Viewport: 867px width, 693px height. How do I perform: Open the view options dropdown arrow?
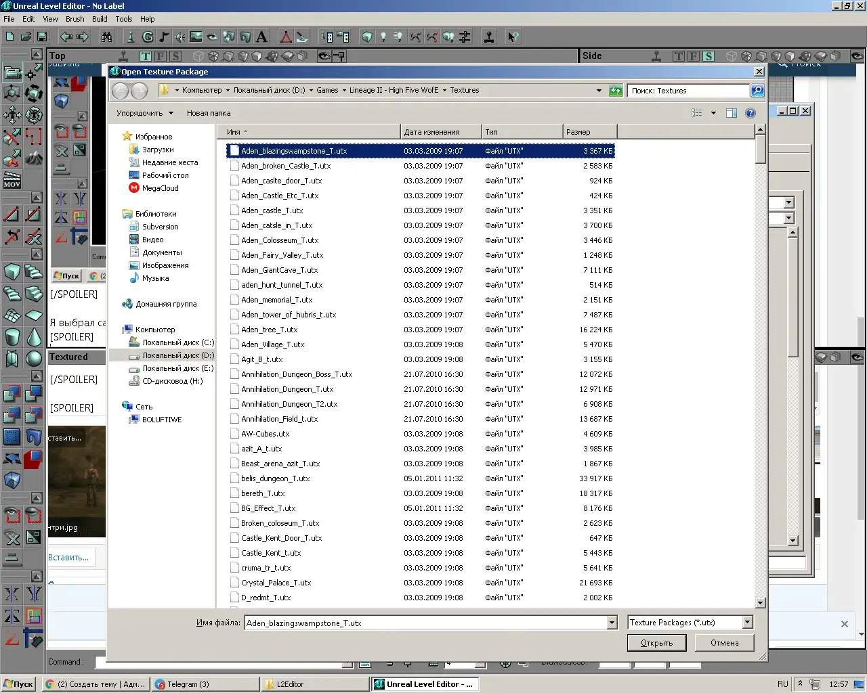713,113
